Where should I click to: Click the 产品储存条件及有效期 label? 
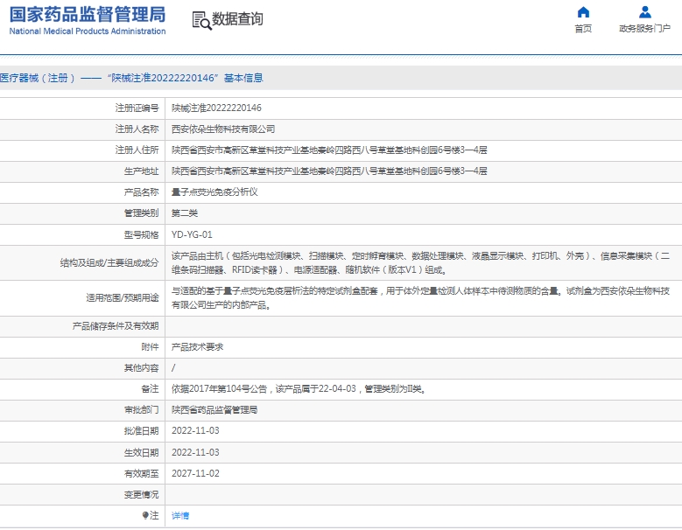click(116, 326)
